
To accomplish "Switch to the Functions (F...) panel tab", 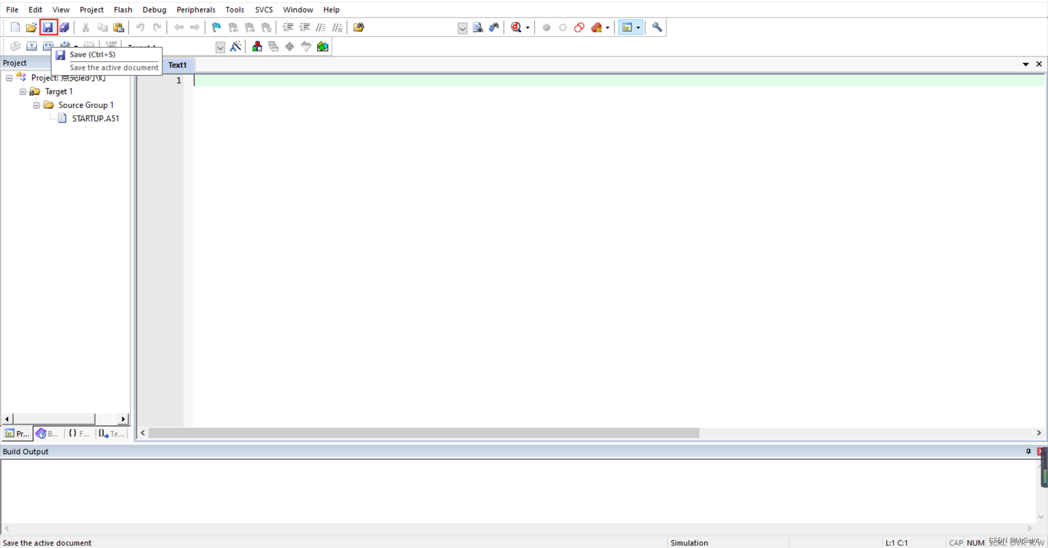I will pyautogui.click(x=79, y=433).
